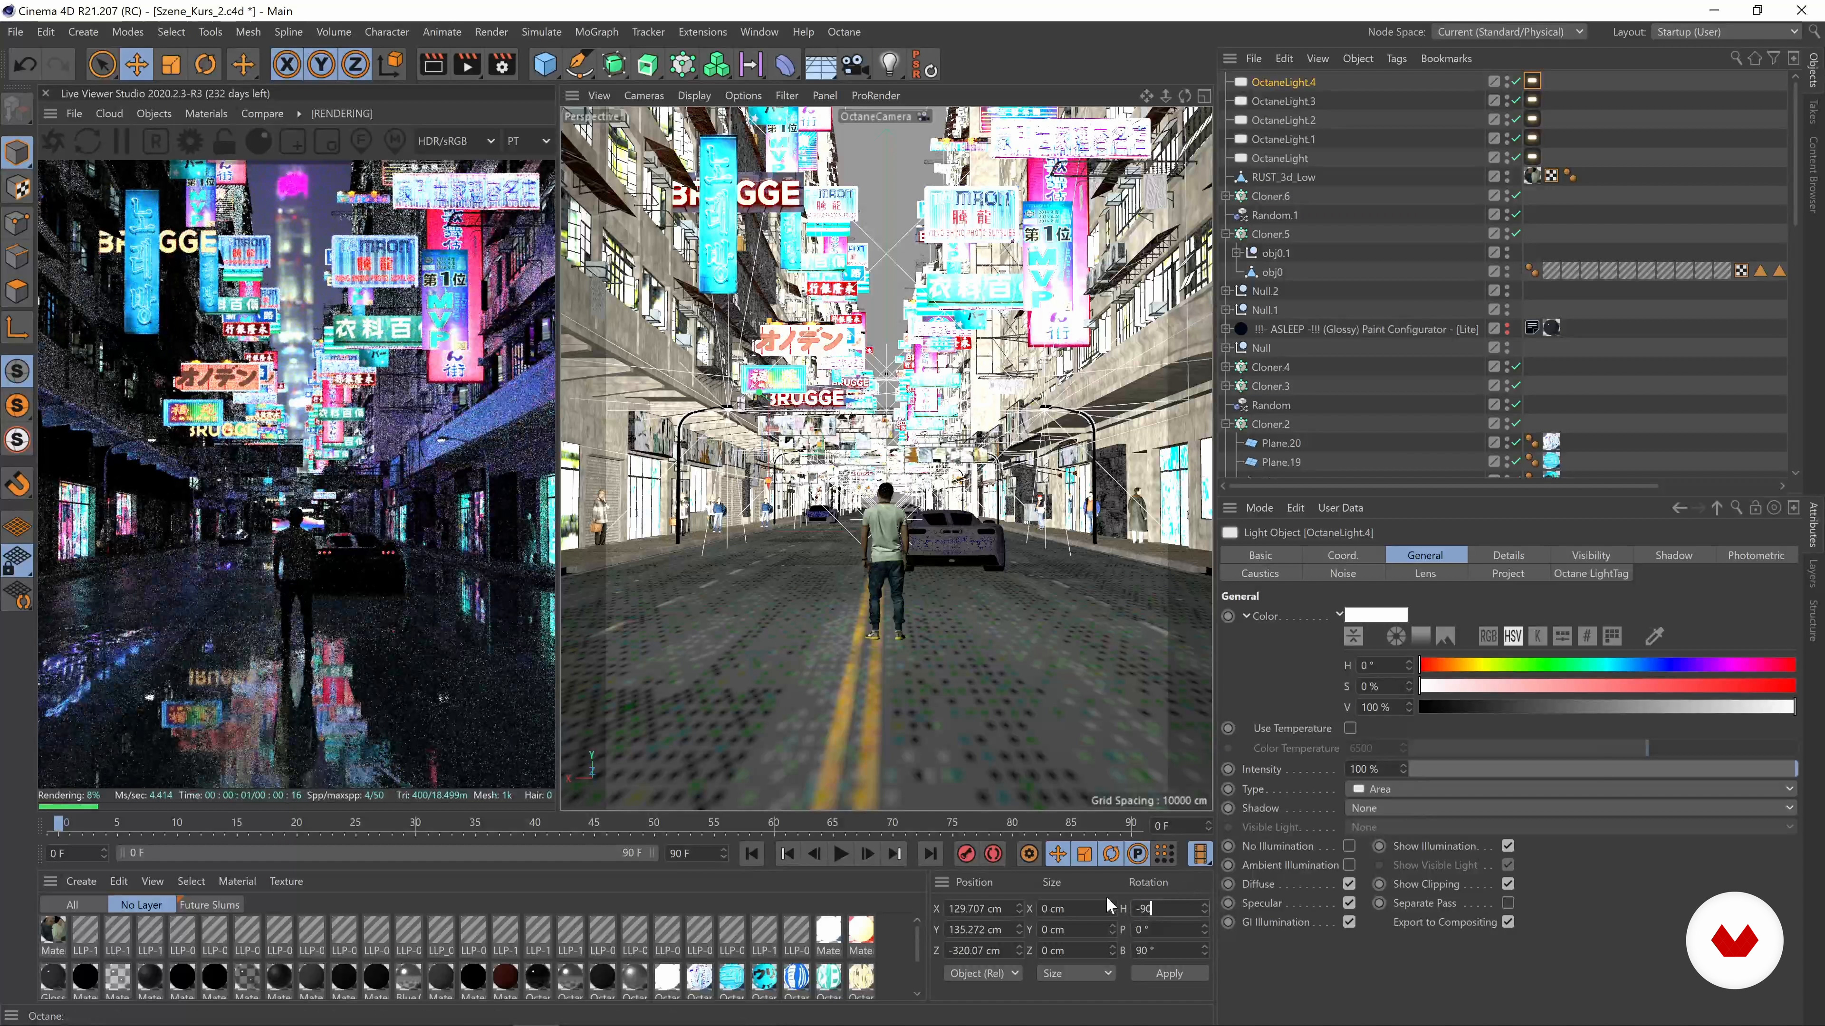Select Future Slums material layer tab
This screenshot has height=1026, width=1825.
click(209, 904)
